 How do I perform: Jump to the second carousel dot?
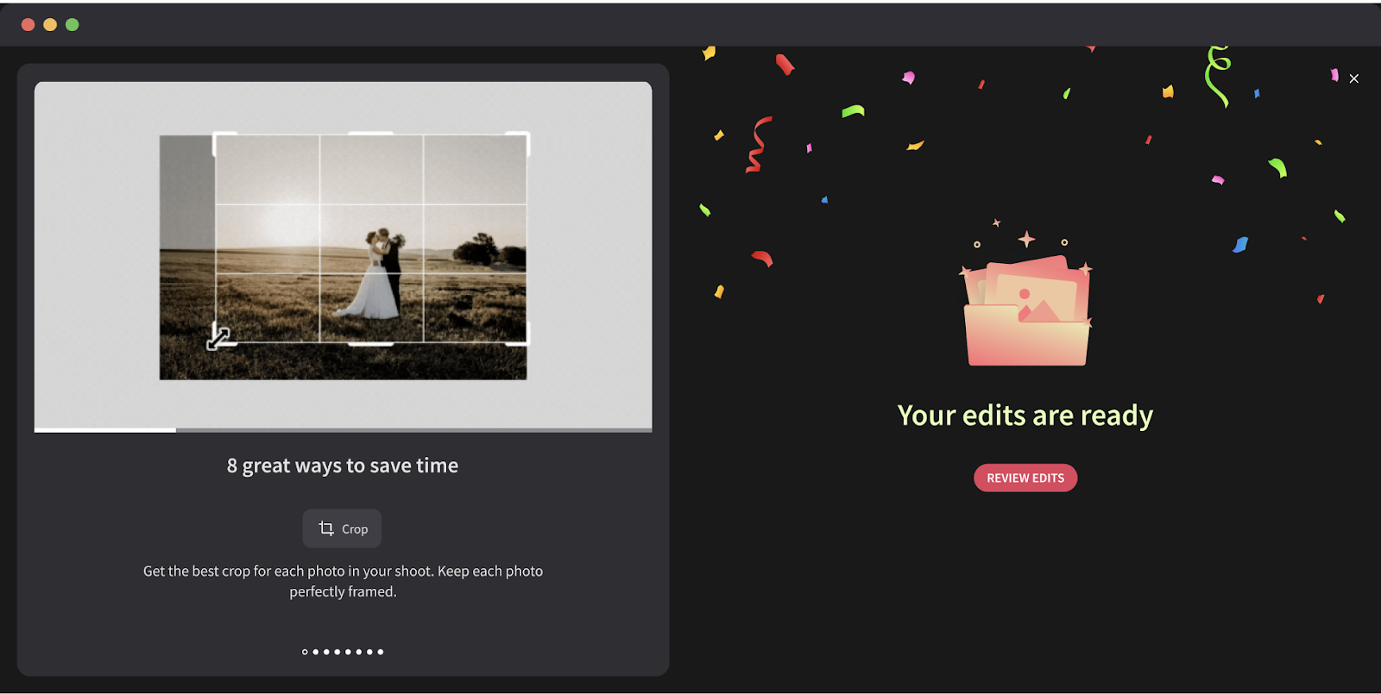(316, 652)
